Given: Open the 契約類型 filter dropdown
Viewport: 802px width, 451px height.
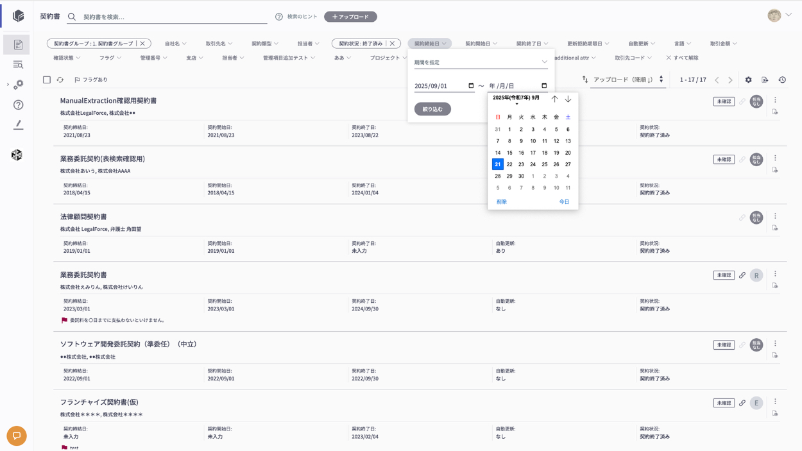Looking at the screenshot, I should 264,44.
